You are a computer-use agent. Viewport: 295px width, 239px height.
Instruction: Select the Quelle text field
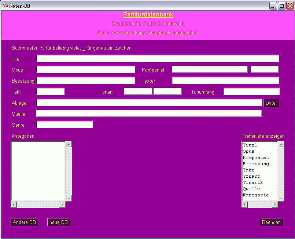(149, 114)
